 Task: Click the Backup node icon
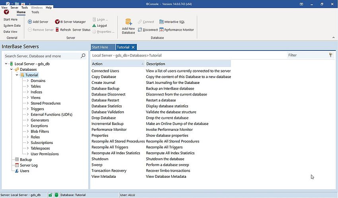coord(17,159)
